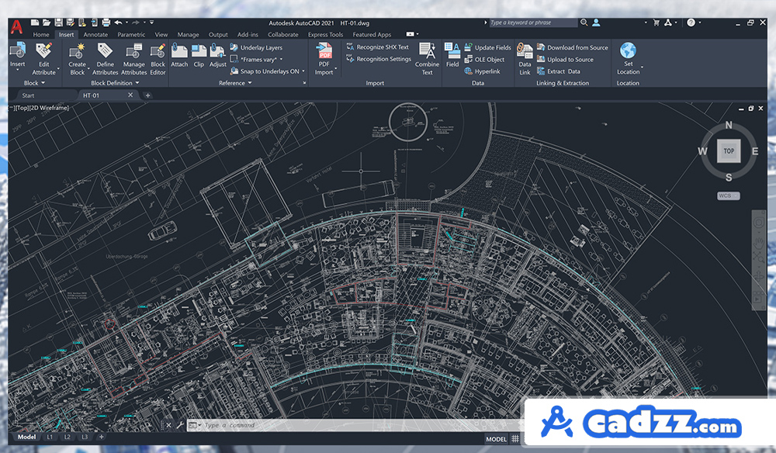Click the customize wrench icon on command line
Image resolution: width=776 pixels, height=453 pixels.
pyautogui.click(x=180, y=425)
